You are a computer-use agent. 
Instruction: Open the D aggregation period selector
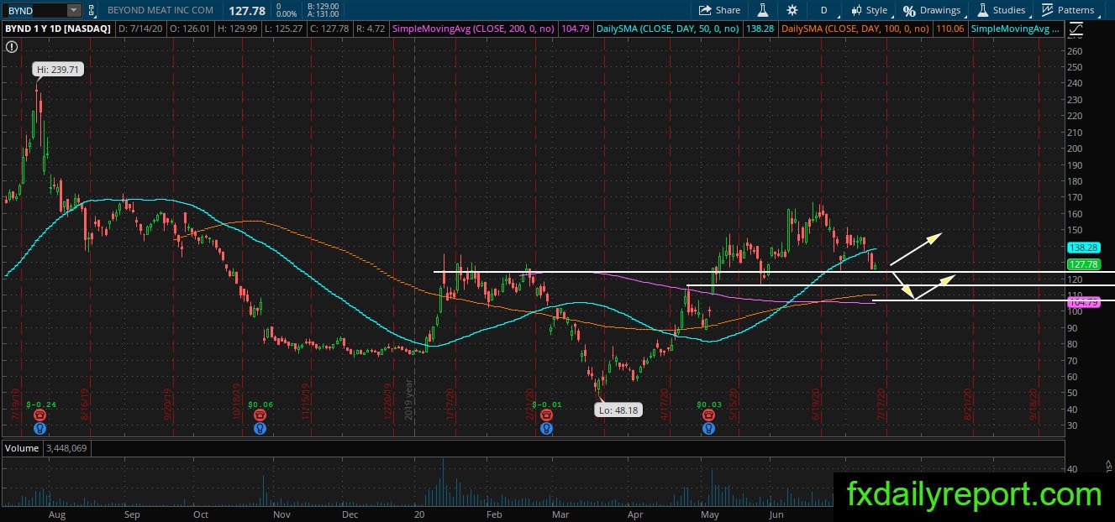823,10
